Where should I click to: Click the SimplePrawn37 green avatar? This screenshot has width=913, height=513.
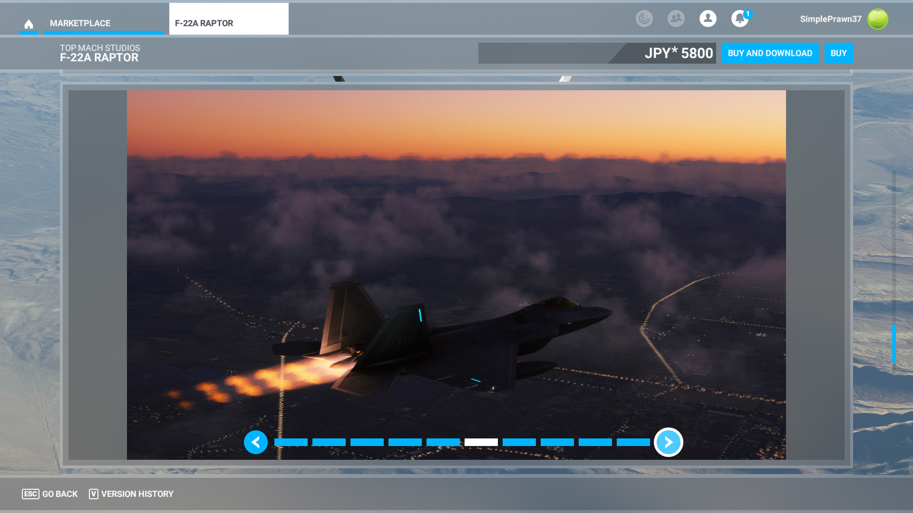click(877, 19)
